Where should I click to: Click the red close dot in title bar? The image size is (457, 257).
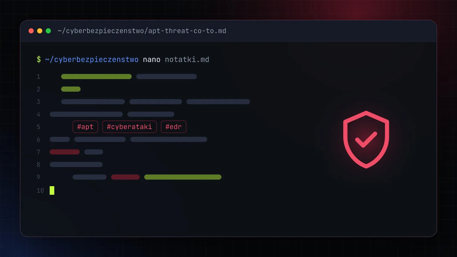[x=31, y=31]
